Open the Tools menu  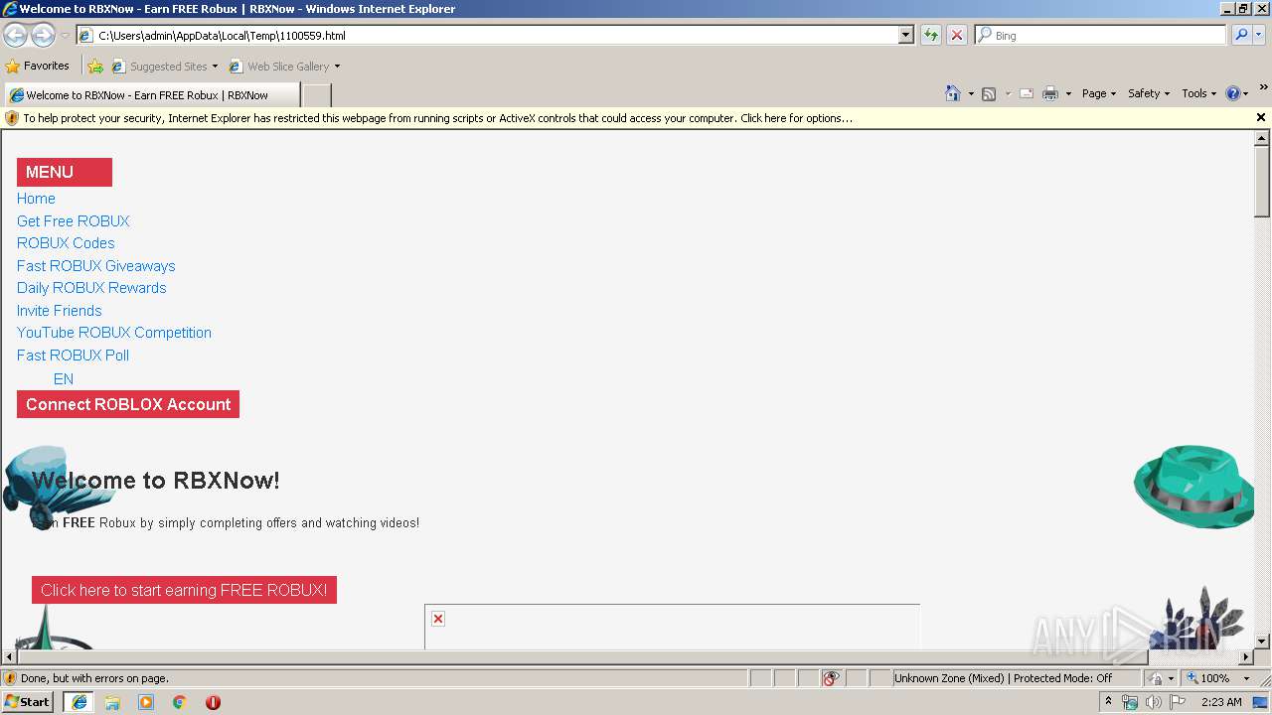tap(1199, 93)
